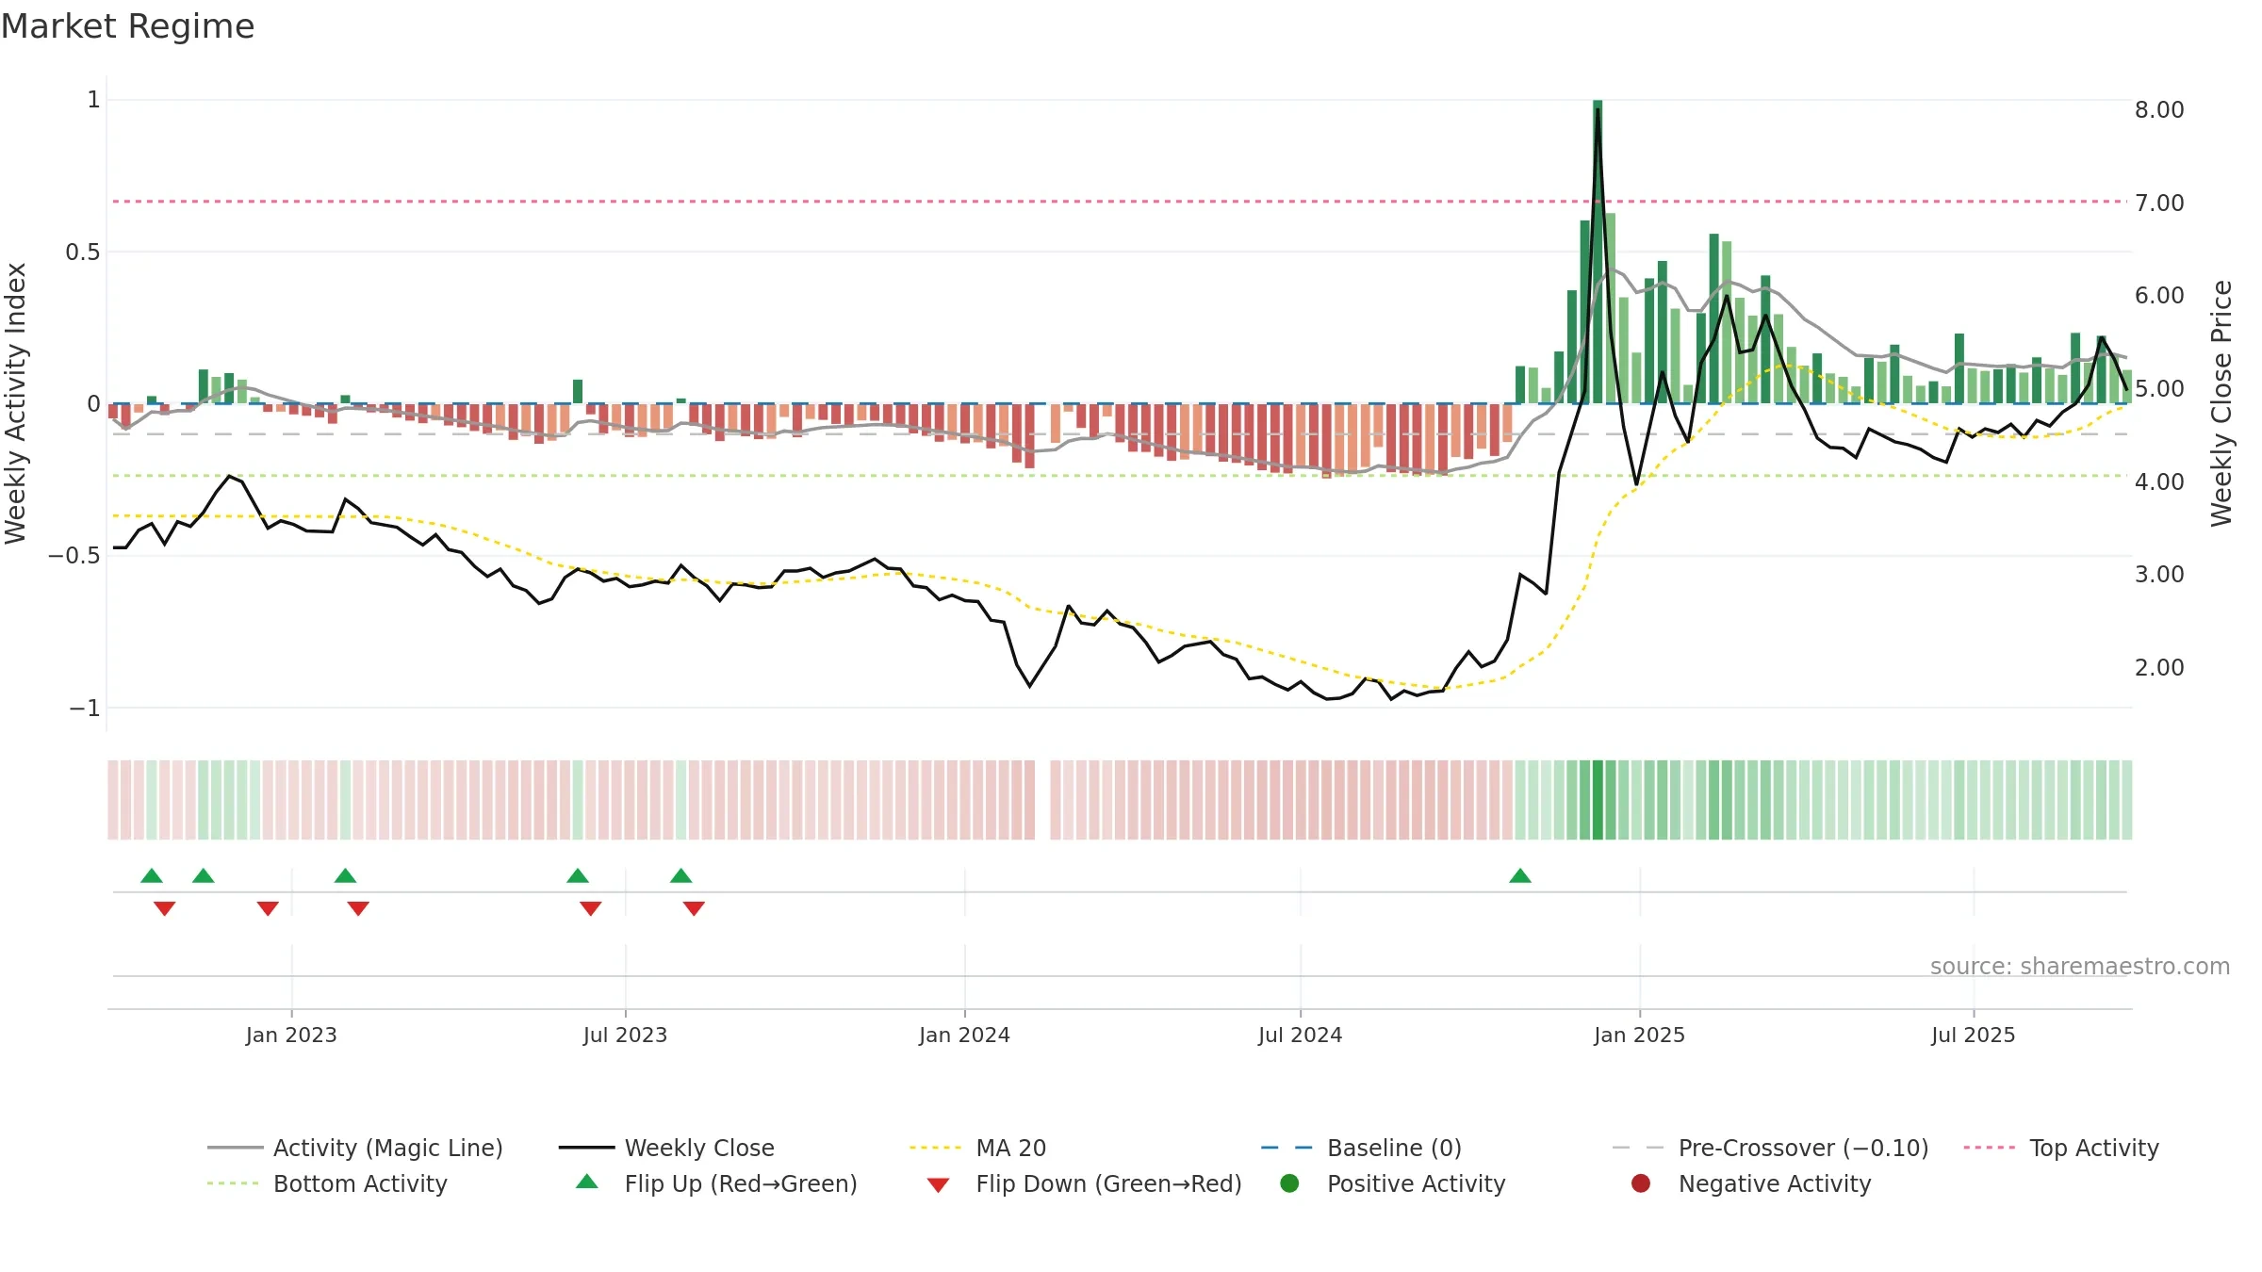This screenshot has width=2262, height=1272.
Task: Click the Positive Activity green circle legend icon
Action: [x=1289, y=1182]
